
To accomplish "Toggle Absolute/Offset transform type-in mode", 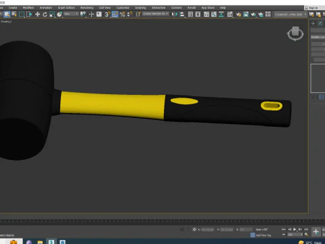I will [x=194, y=230].
